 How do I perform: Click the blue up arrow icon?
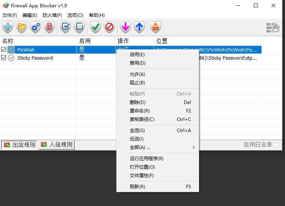click(x=139, y=27)
